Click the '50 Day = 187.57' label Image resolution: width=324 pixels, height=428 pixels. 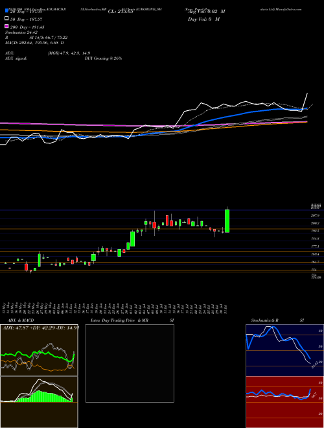26,19
